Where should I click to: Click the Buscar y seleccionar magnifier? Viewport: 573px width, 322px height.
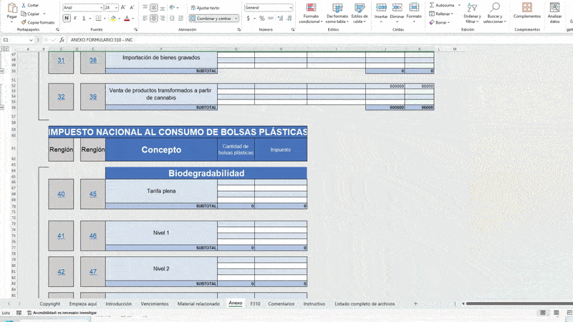click(494, 8)
